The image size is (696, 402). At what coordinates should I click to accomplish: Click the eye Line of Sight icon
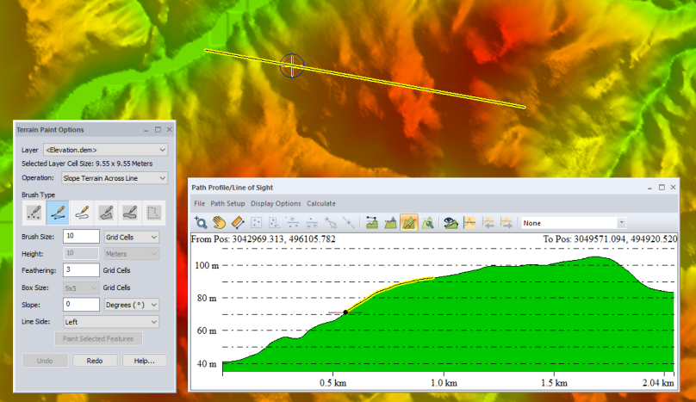click(x=450, y=223)
